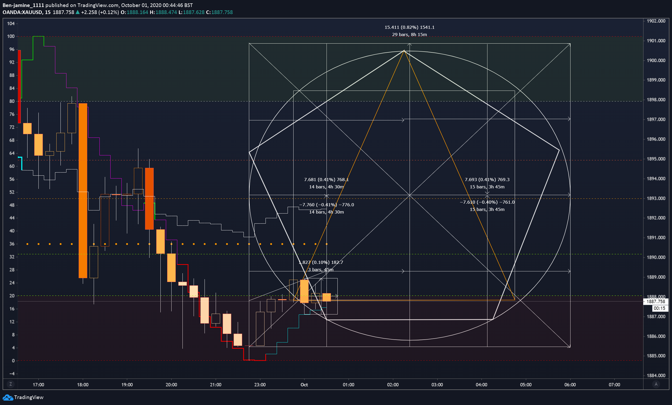
Task: Click the measurement label 1.827 (0.10%) 182.7
Action: (321, 263)
